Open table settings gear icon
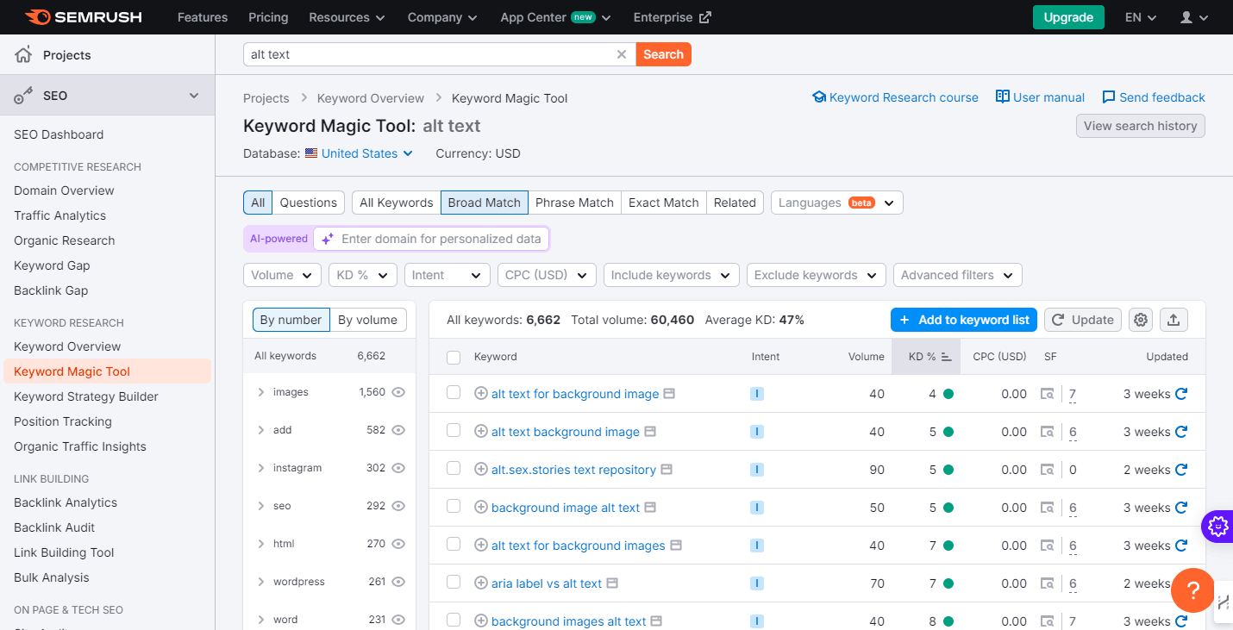 [x=1141, y=320]
